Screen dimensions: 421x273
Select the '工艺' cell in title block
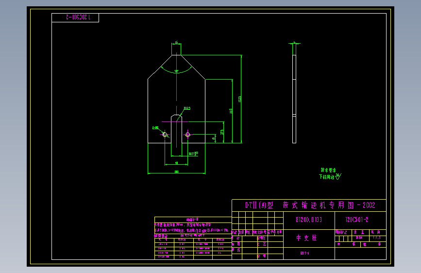261,244
